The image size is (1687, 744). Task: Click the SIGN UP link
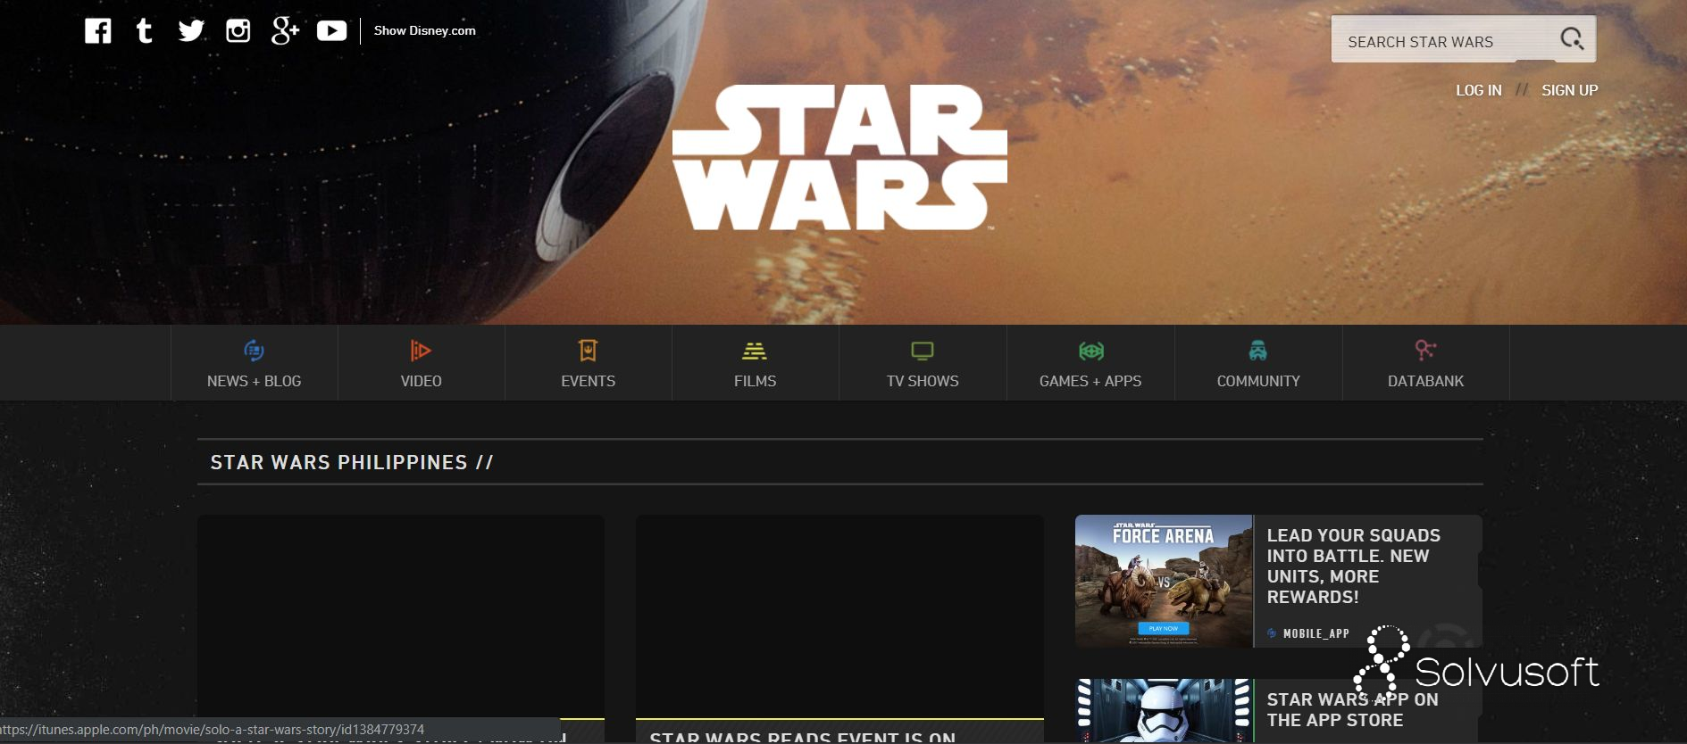pyautogui.click(x=1569, y=90)
